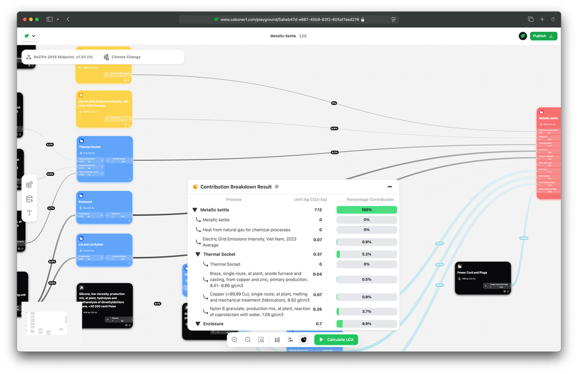Select the red Metallic kettle node
578x374 pixels.
[549, 153]
